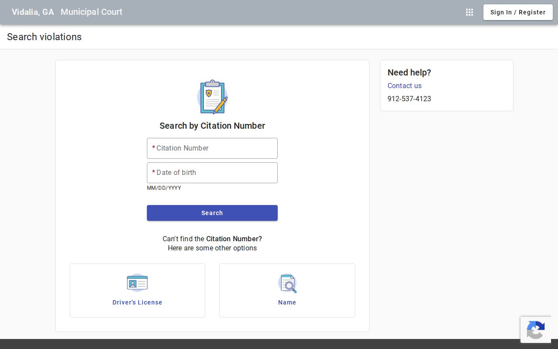Focus the Citation Number field
The height and width of the screenshot is (349, 558).
212,148
